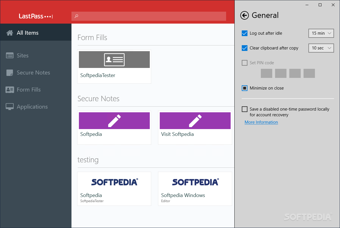Click pencil icon on Visit Softpedia note
The width and height of the screenshot is (340, 228).
[x=195, y=121]
